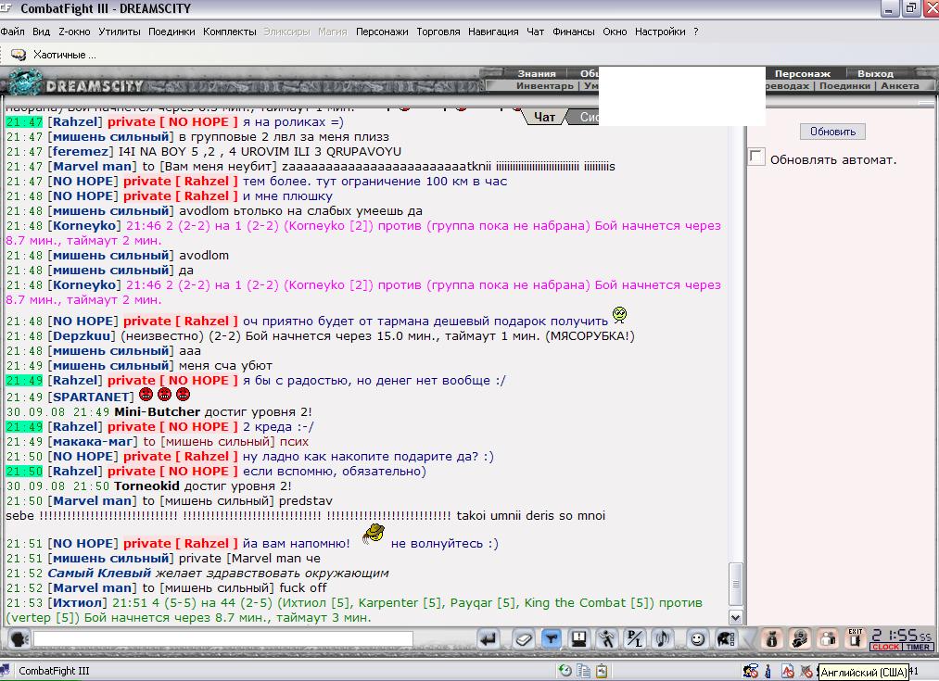Toggle the music note sound icon
The width and height of the screenshot is (939, 681).
(663, 639)
